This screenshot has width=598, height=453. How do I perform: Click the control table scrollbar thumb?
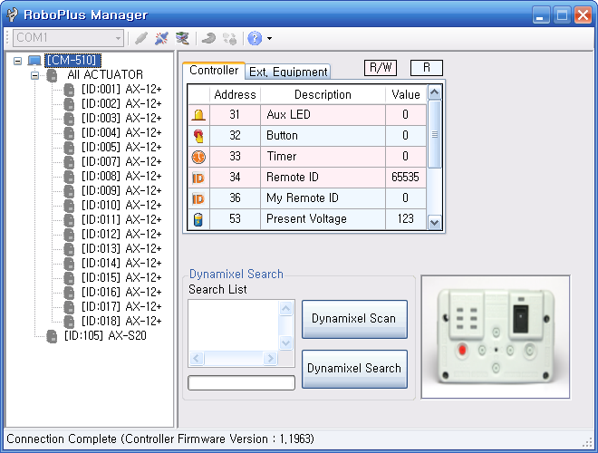[434, 134]
